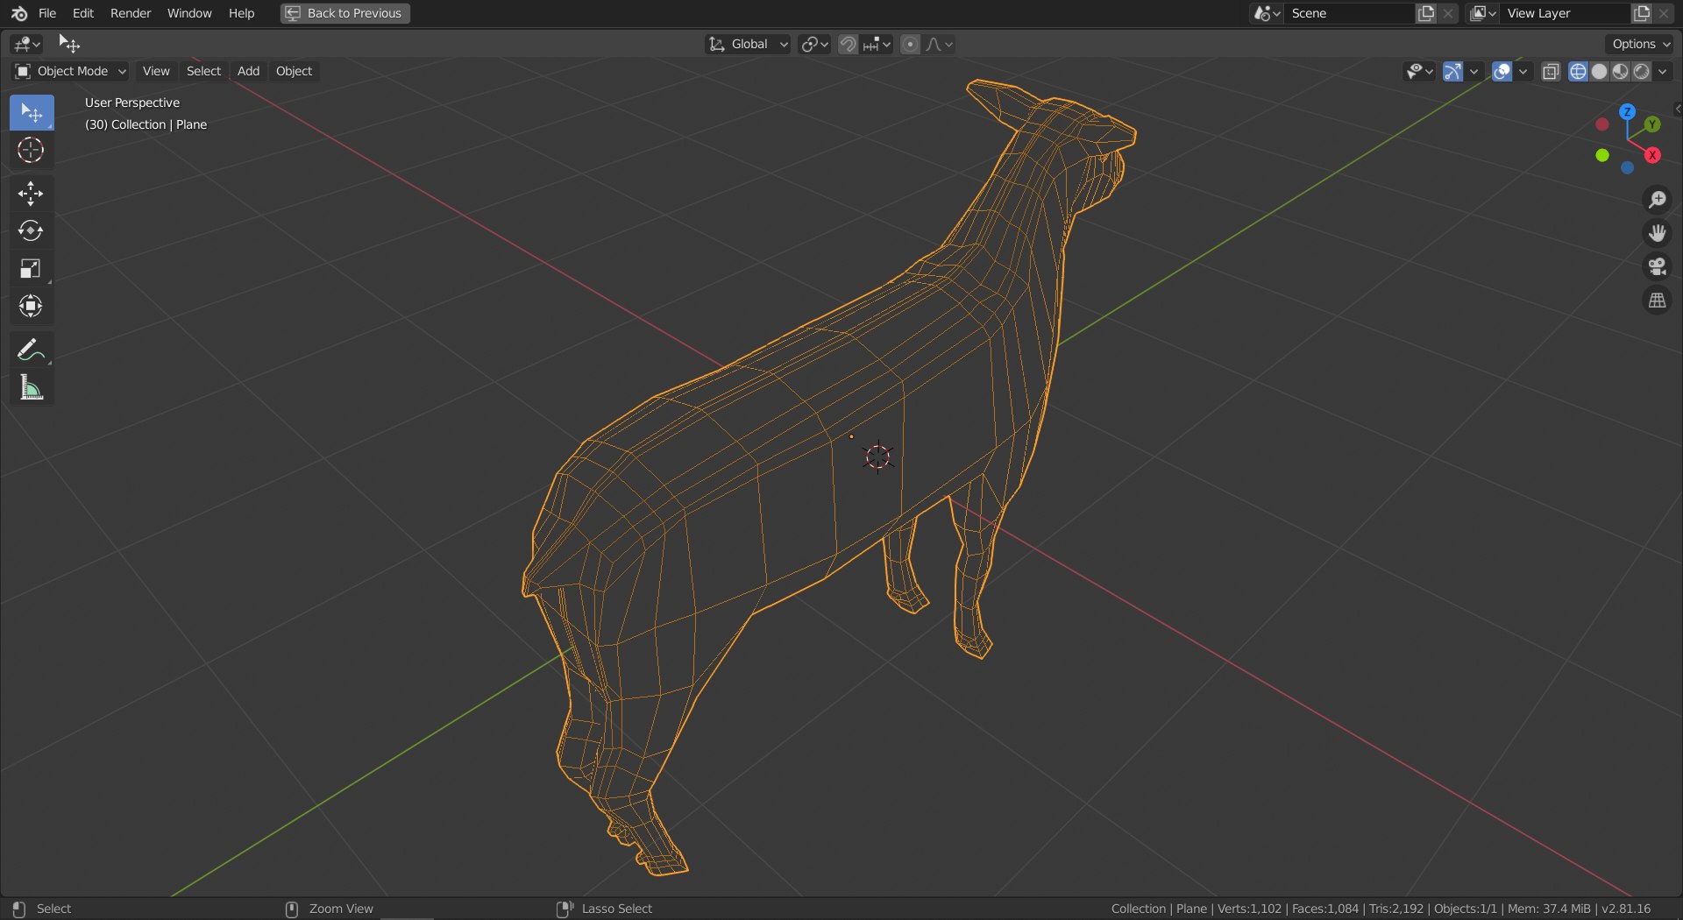Image resolution: width=1683 pixels, height=920 pixels.
Task: Activate the 3D Cursor tool
Action: tap(32, 151)
